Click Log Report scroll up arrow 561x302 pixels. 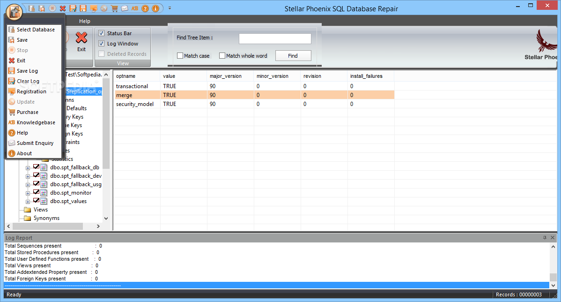553,247
